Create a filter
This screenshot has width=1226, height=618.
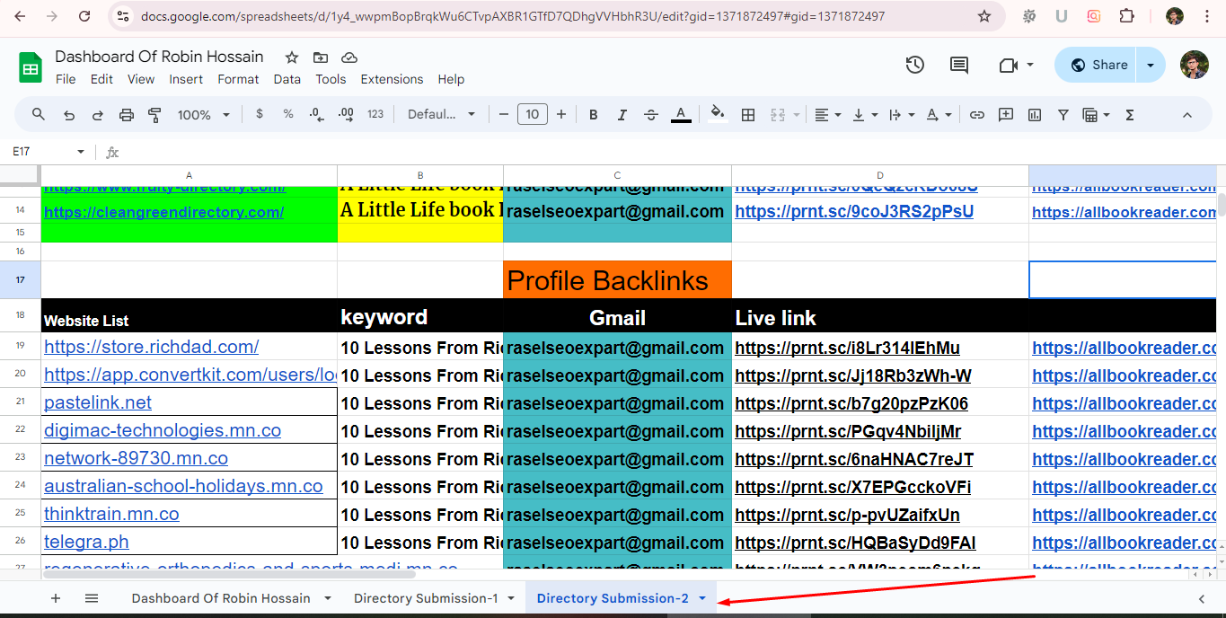pyautogui.click(x=1063, y=115)
